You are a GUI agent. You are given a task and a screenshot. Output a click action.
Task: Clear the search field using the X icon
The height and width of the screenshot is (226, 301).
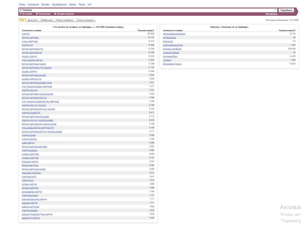pos(275,10)
